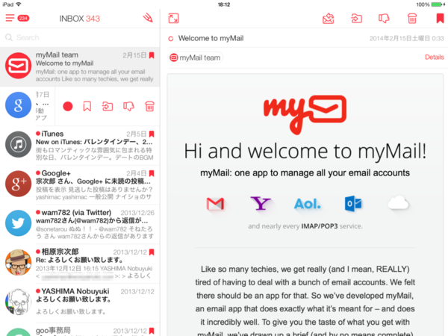The image size is (448, 336).
Task: Tap the YASHIMA Nobuyuki sketch avatar
Action: [18, 302]
